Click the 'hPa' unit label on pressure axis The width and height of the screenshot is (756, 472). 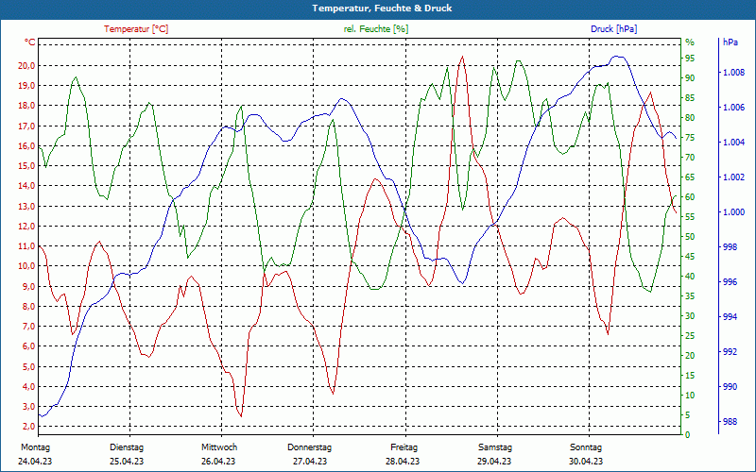730,42
